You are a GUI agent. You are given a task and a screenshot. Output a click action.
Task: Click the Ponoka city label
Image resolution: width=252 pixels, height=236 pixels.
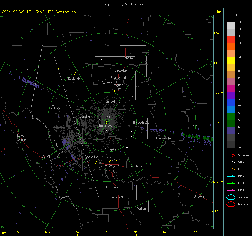pyautogui.click(x=128, y=58)
